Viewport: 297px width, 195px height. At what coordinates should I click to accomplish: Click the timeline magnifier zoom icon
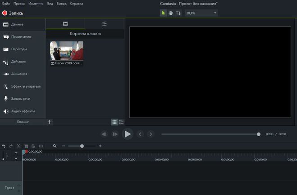point(55,146)
